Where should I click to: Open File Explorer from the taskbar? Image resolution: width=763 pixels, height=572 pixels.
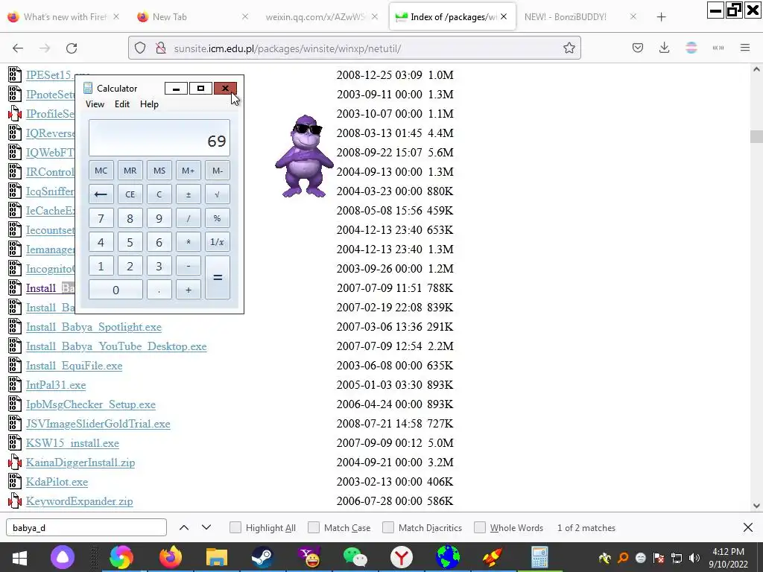click(217, 557)
